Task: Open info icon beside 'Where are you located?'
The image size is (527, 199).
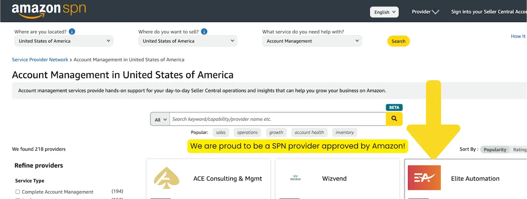Action: (72, 32)
